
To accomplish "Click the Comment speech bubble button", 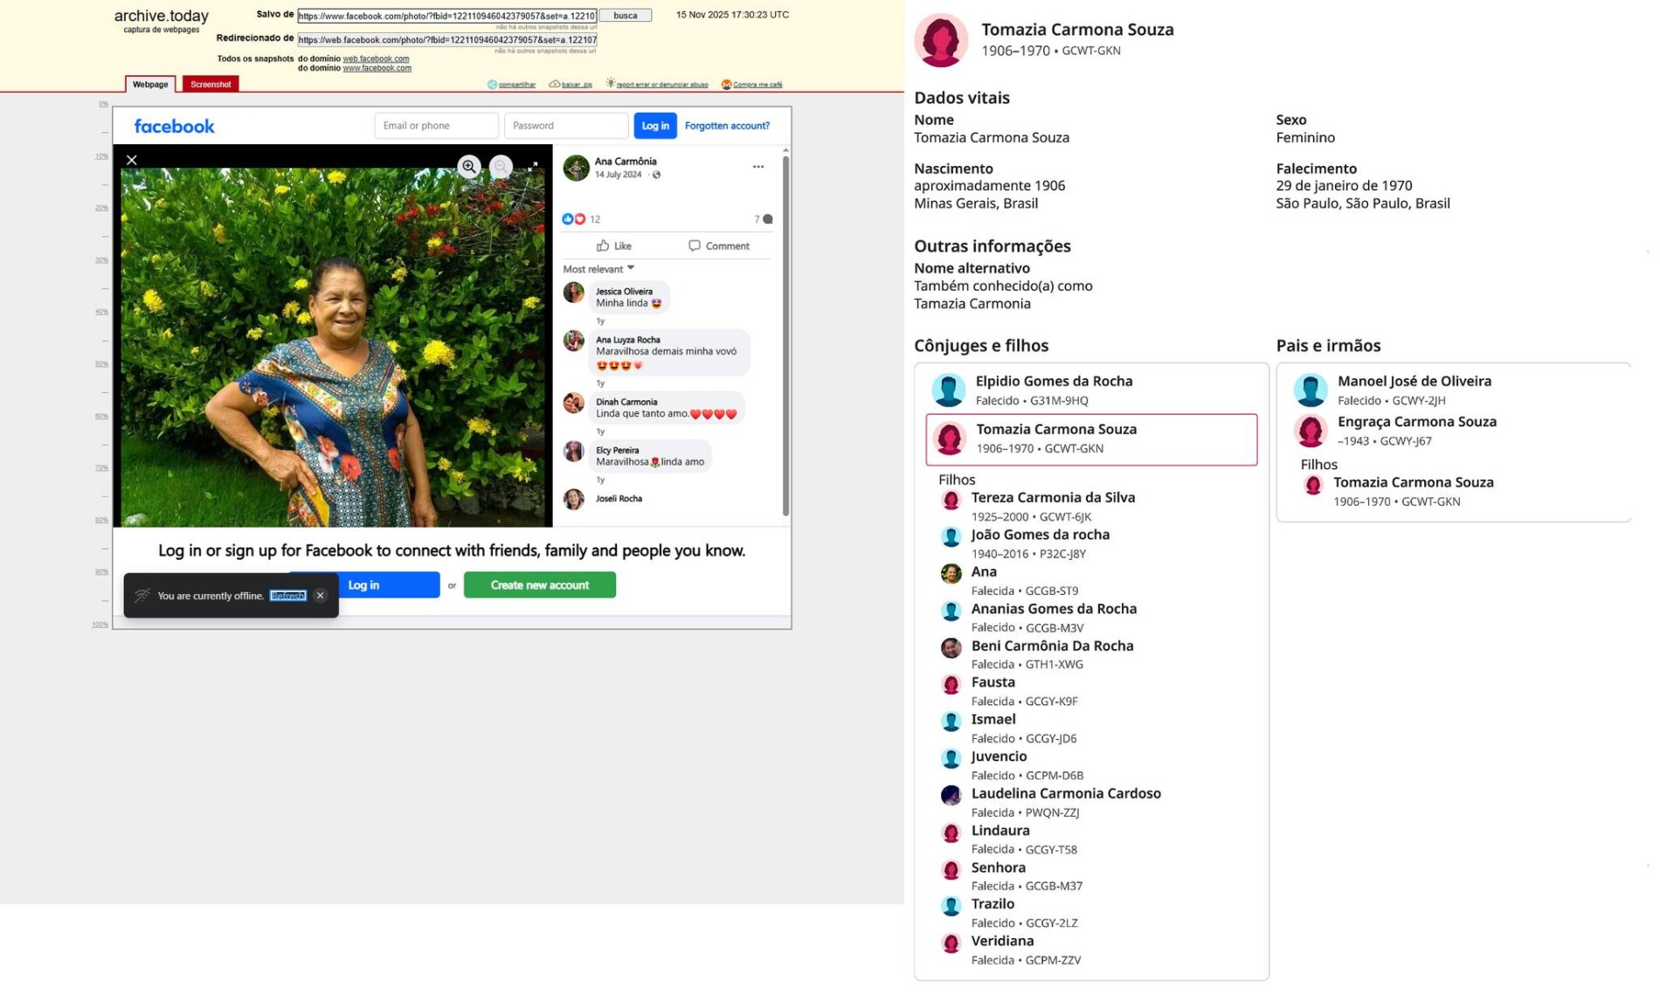I will [x=718, y=246].
